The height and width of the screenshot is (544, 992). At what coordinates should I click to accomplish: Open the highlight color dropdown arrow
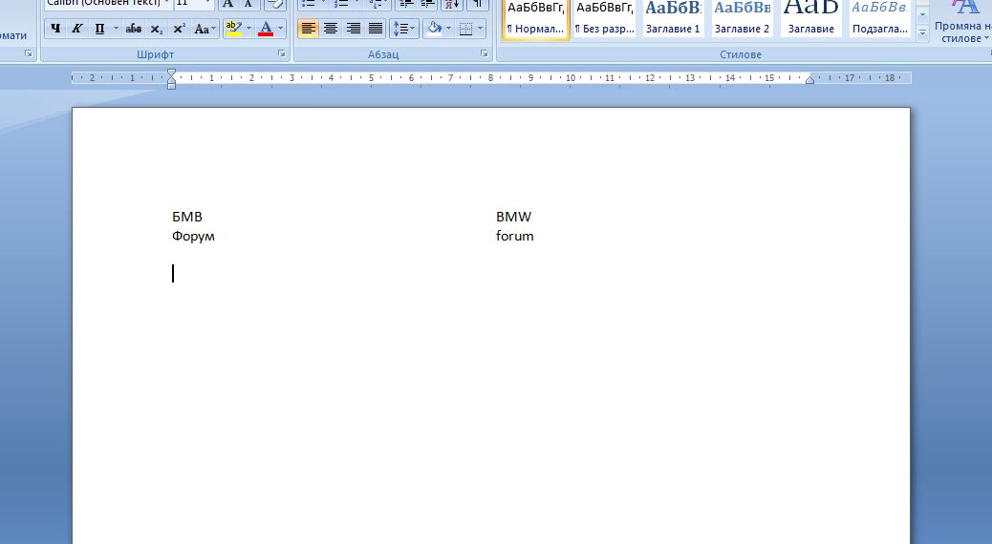(x=248, y=29)
